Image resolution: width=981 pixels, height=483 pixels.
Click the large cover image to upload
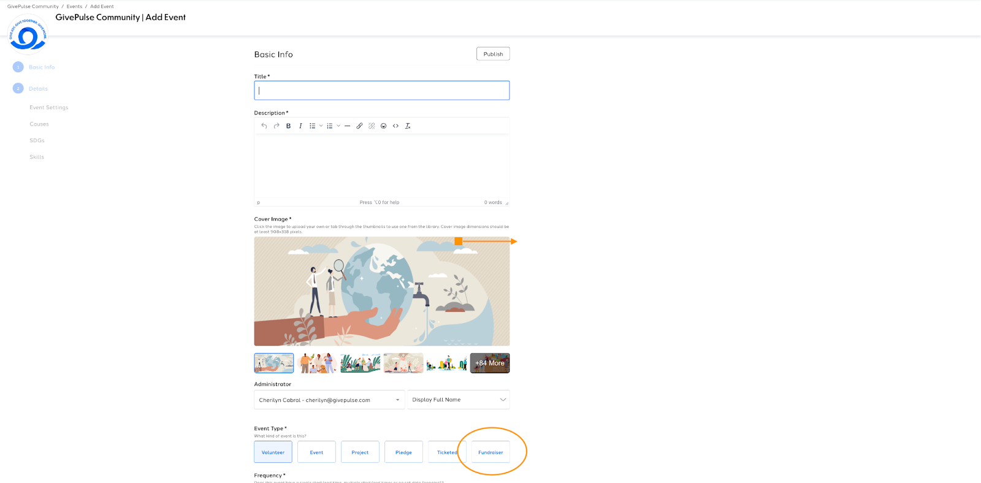click(x=382, y=291)
